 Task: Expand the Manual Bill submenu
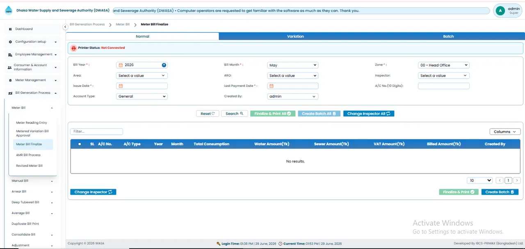pyautogui.click(x=52, y=181)
